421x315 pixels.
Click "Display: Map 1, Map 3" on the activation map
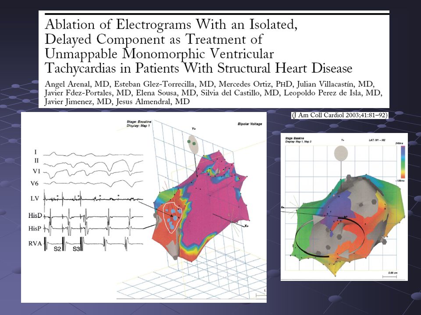tap(298, 141)
